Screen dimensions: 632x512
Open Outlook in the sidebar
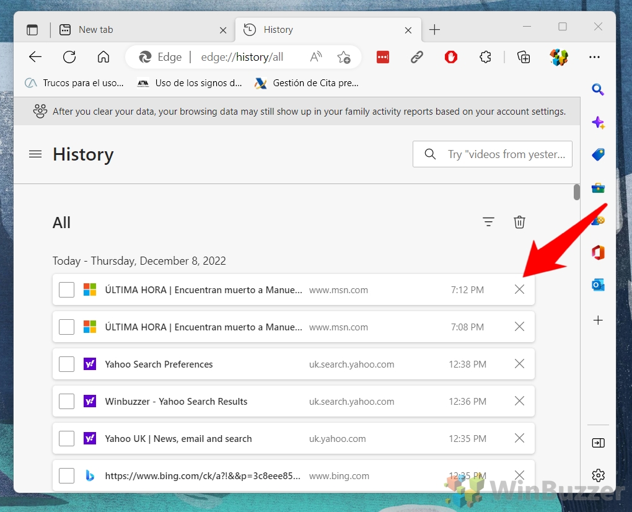pyautogui.click(x=598, y=285)
